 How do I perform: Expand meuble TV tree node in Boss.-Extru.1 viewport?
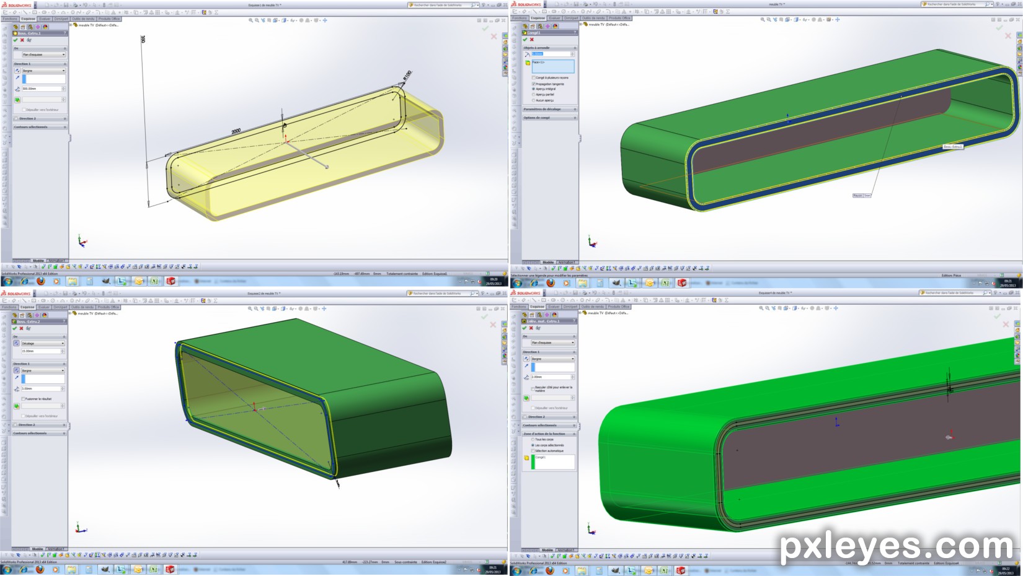pyautogui.click(x=71, y=25)
